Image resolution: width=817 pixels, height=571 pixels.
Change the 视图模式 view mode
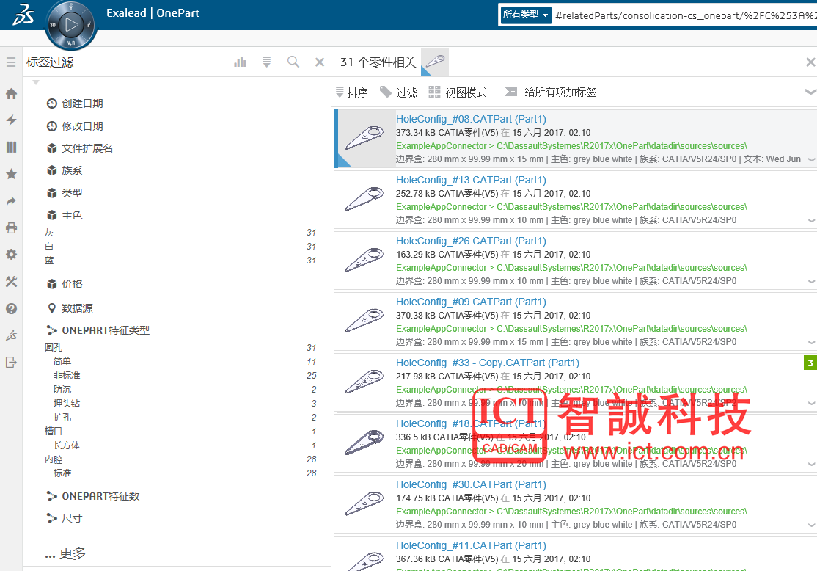[x=458, y=92]
